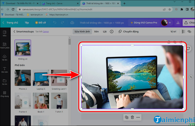Click the redo arrow in header
Screen dimensions: 195x126
tap(63, 23)
